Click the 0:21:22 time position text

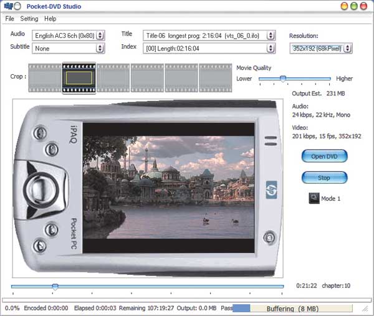click(307, 285)
